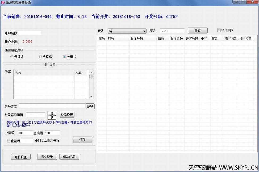The height and width of the screenshot is (172, 259).
Task: Reset multiplier with 倍数归零
Action: pos(69,157)
